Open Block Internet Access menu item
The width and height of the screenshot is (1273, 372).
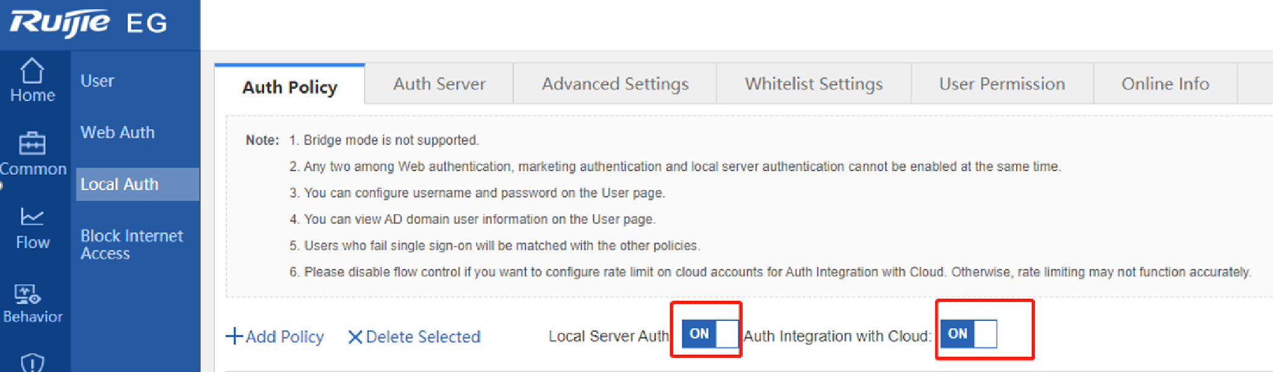[132, 244]
